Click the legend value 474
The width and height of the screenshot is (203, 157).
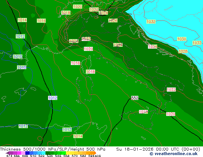click(9, 156)
